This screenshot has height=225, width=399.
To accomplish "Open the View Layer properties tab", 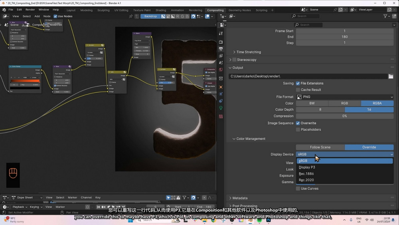I will (x=221, y=56).
